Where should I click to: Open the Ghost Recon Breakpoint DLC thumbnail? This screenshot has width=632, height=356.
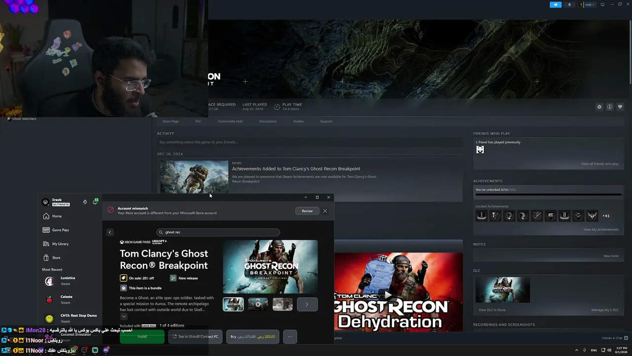(503, 290)
